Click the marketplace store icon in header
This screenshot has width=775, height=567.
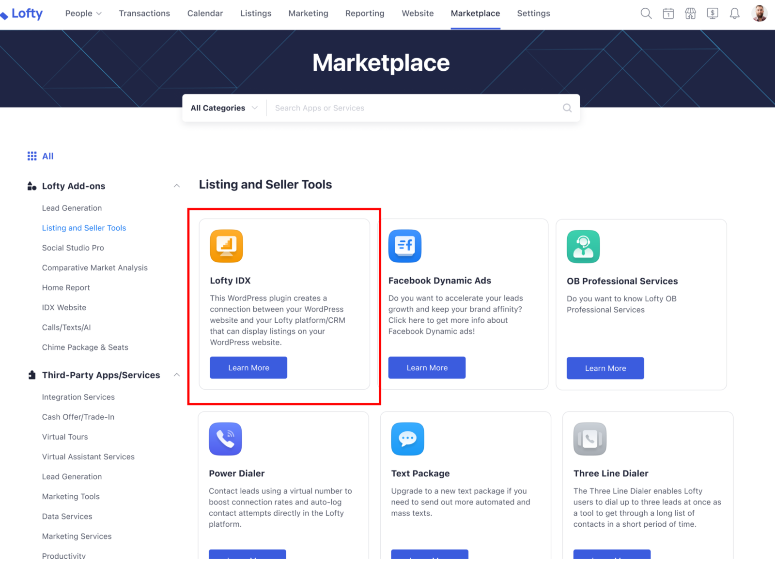pyautogui.click(x=690, y=14)
